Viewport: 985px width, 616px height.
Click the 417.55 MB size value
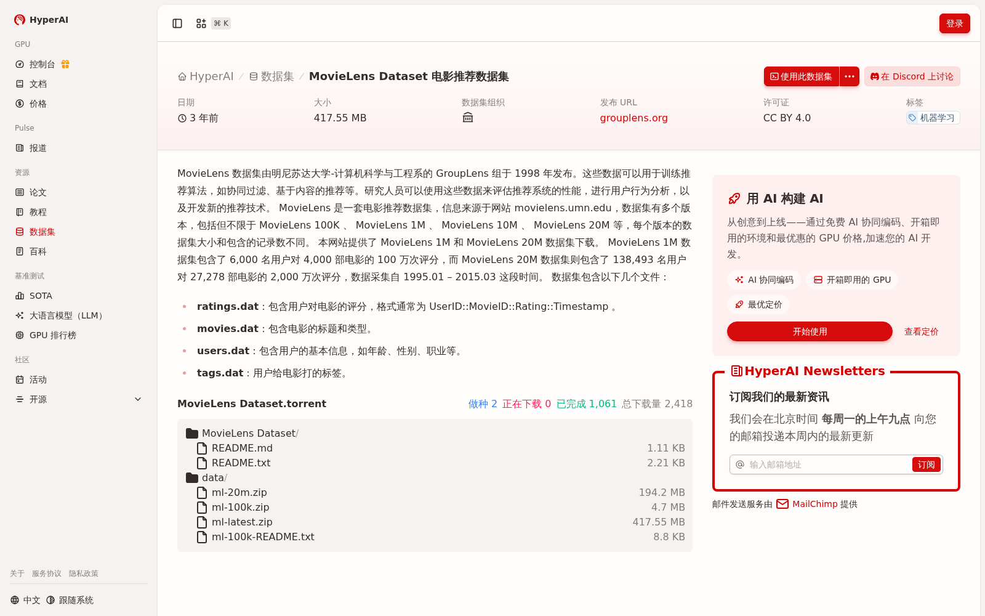340,118
